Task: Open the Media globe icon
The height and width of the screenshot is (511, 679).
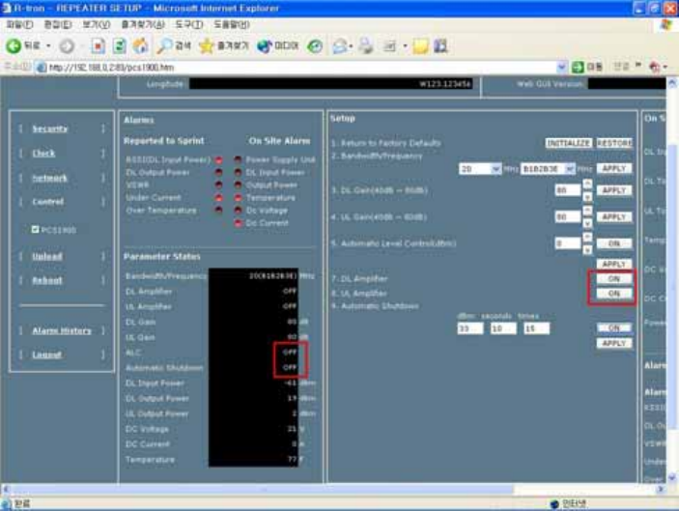Action: click(264, 46)
